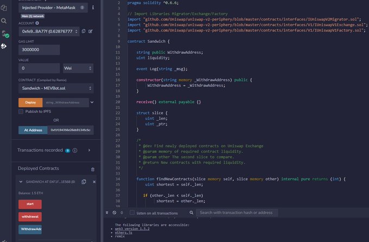The height and width of the screenshot is (242, 369).
Task: Click the plus icon next to ACCOUNT
Action: click(x=37, y=23)
